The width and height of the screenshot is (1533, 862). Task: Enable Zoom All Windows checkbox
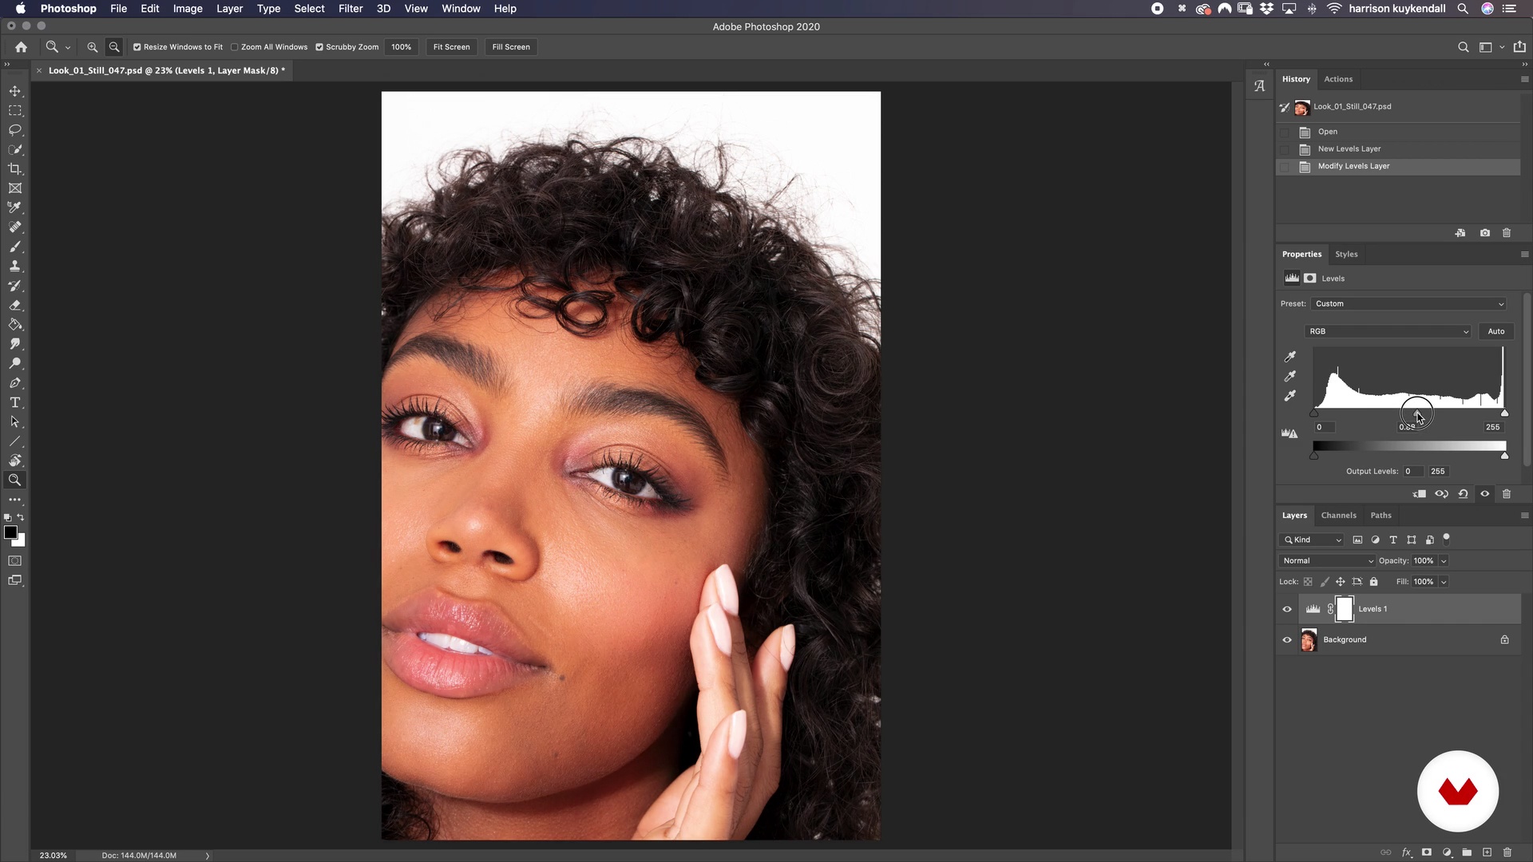point(235,47)
